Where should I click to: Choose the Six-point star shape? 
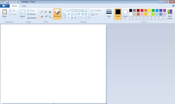pos(75,18)
